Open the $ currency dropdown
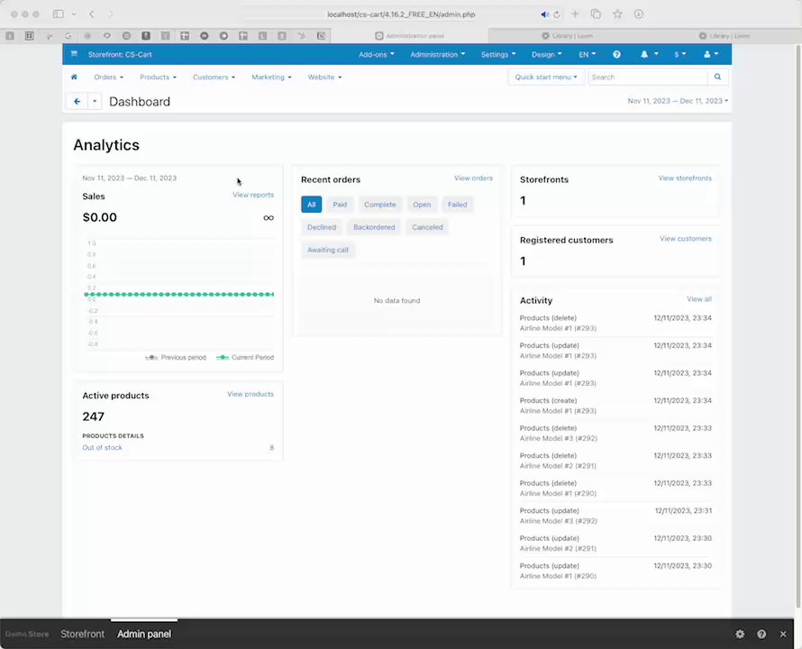The width and height of the screenshot is (802, 649). coord(680,54)
